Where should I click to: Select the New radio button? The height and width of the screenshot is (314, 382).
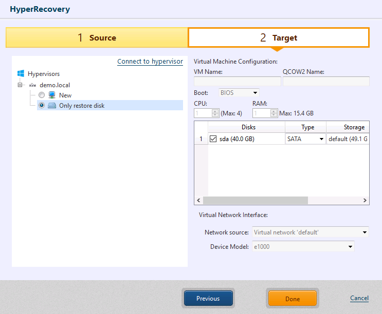tap(42, 95)
